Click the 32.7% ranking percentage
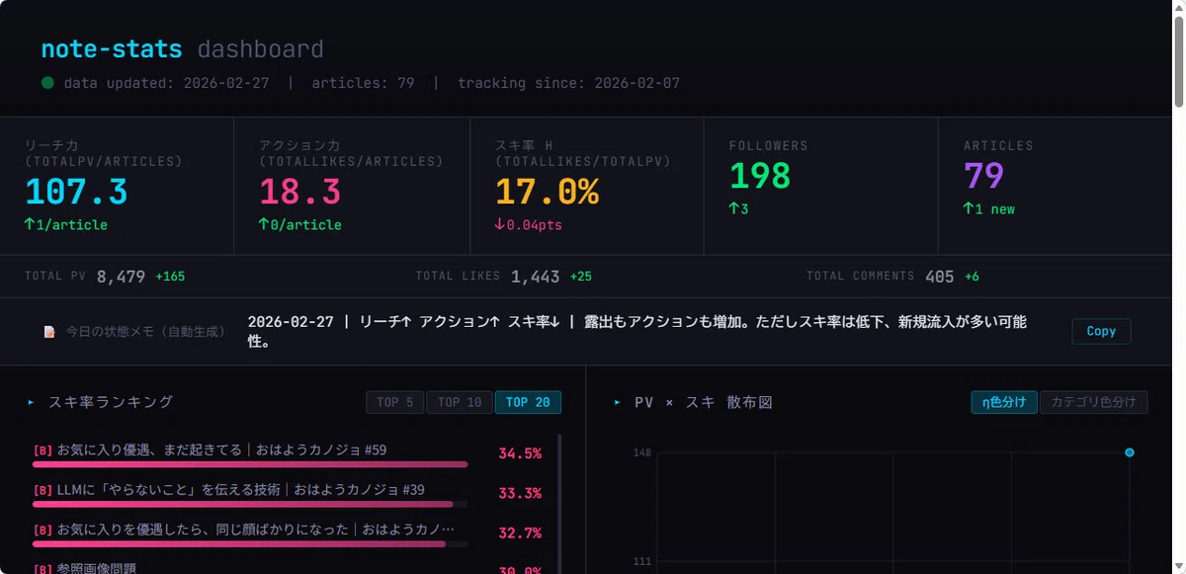This screenshot has width=1186, height=574. [520, 533]
